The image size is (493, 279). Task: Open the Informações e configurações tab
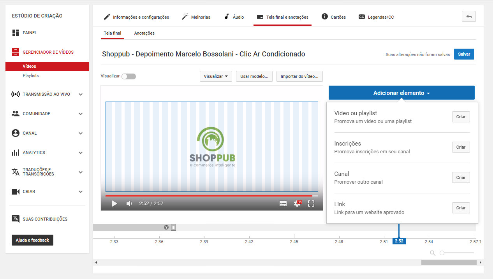tap(136, 17)
